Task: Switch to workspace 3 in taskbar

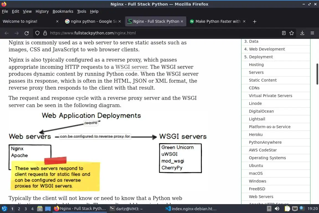Action: [26, 209]
